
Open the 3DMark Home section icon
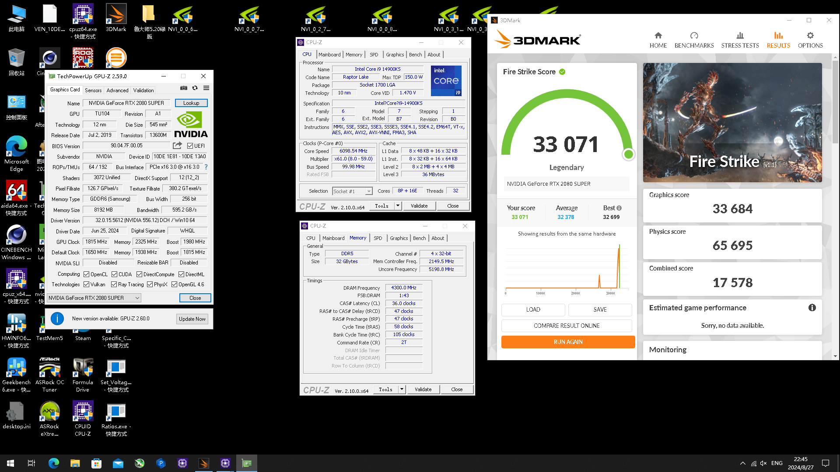tap(658, 35)
